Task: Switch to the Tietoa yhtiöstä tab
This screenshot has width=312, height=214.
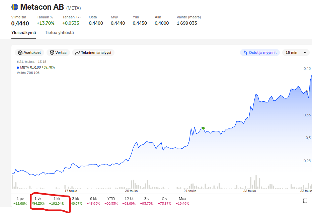Action: point(59,33)
